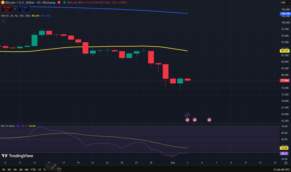Screen dimensions: 291x172
Task: Select the 1D time range
Action: (3, 170)
